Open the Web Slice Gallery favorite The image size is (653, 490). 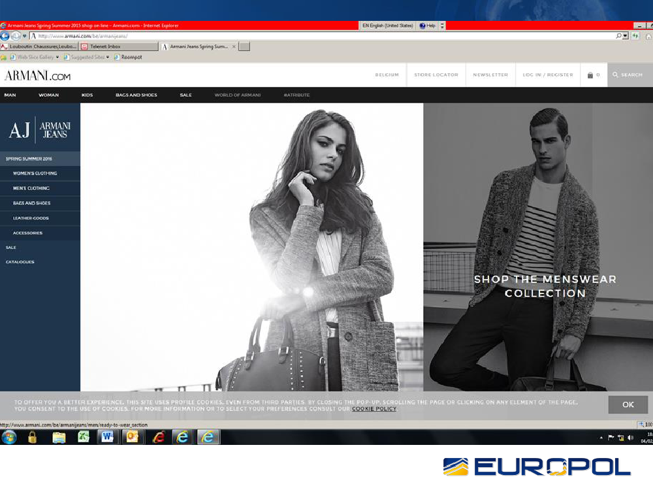click(x=31, y=57)
